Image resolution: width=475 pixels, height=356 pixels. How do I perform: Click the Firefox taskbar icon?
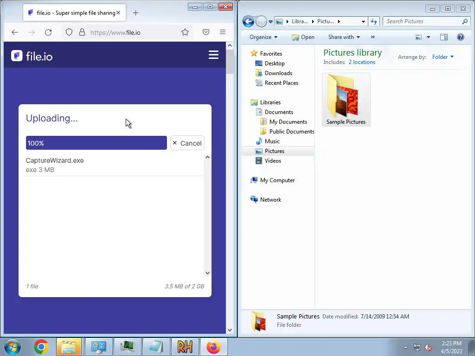tap(214, 347)
